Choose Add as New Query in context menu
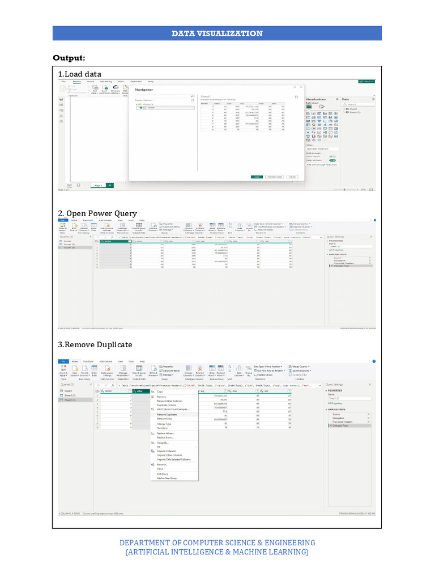This screenshot has width=435, height=581. [x=167, y=478]
